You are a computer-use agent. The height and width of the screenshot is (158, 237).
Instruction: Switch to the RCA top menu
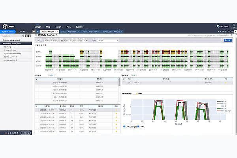click(69, 27)
